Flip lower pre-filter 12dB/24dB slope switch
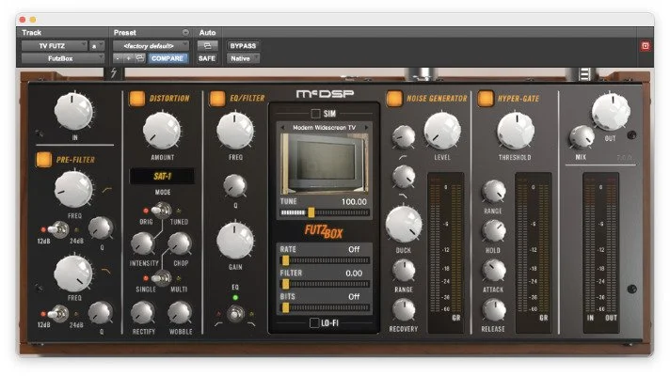 click(58, 314)
